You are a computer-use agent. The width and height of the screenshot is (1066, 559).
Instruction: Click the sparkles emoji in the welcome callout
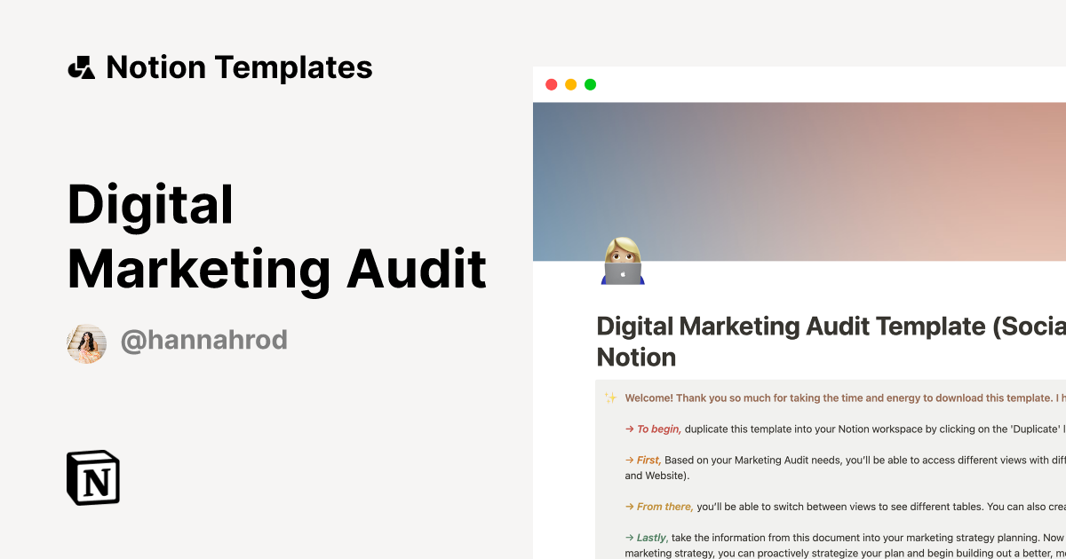[610, 398]
